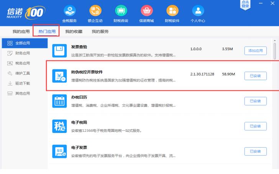Switch to the 我的服务 tab
279x174 pixels.
(x=100, y=31)
